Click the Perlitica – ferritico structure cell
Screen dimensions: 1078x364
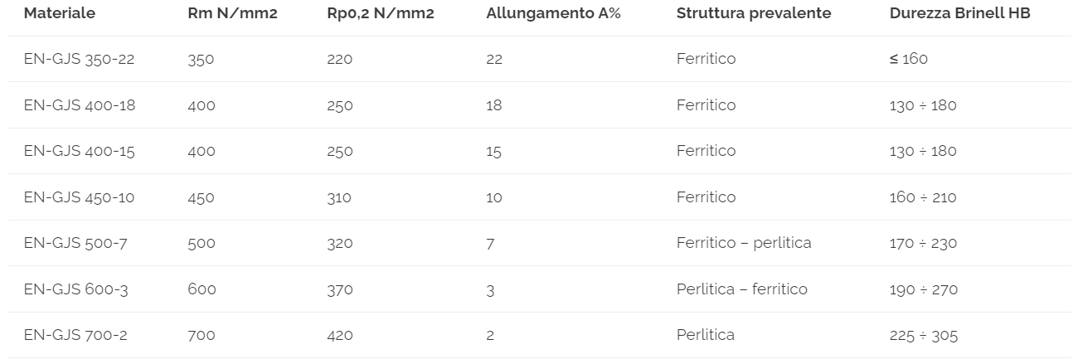(x=741, y=289)
